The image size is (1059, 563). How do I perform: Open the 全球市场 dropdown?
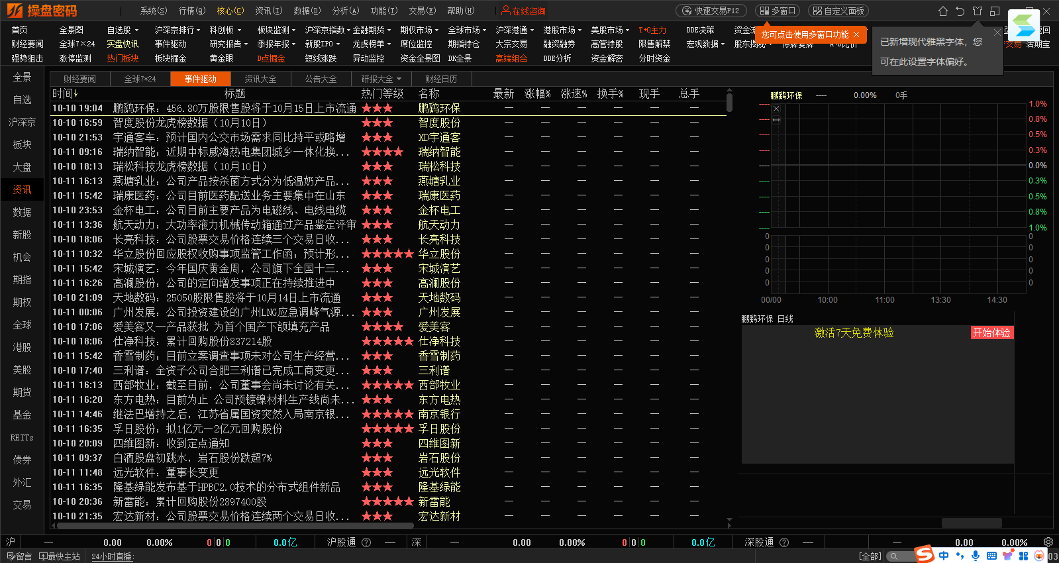(468, 30)
